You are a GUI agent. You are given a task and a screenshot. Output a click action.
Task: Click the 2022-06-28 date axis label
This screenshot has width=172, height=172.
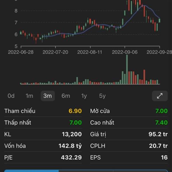[21, 52]
